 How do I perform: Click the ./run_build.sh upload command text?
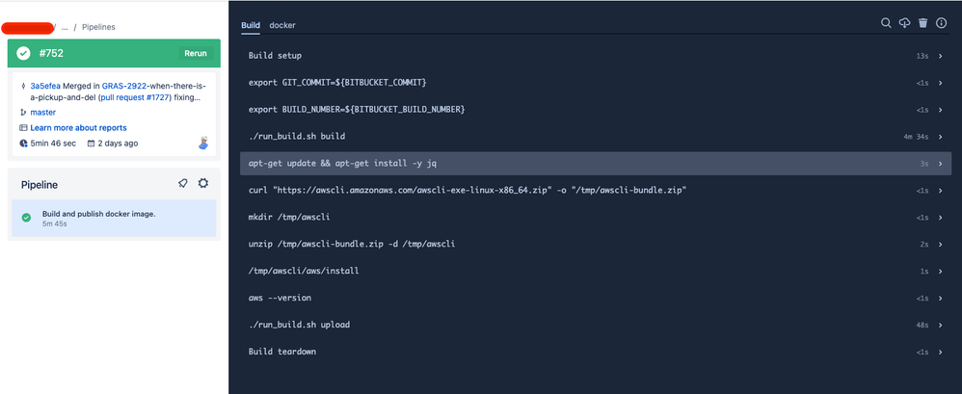pos(299,325)
